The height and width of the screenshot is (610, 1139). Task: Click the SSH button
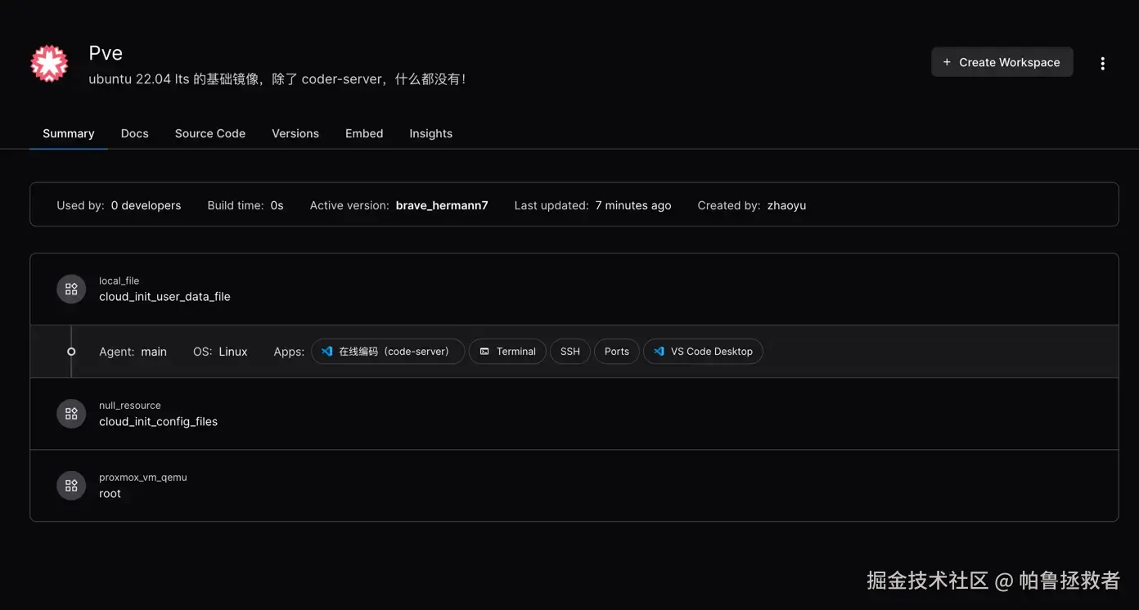[570, 352]
